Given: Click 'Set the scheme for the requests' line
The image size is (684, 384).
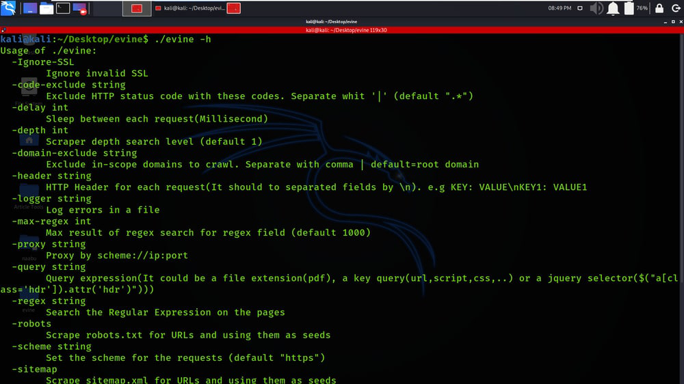Looking at the screenshot, I should (x=185, y=357).
